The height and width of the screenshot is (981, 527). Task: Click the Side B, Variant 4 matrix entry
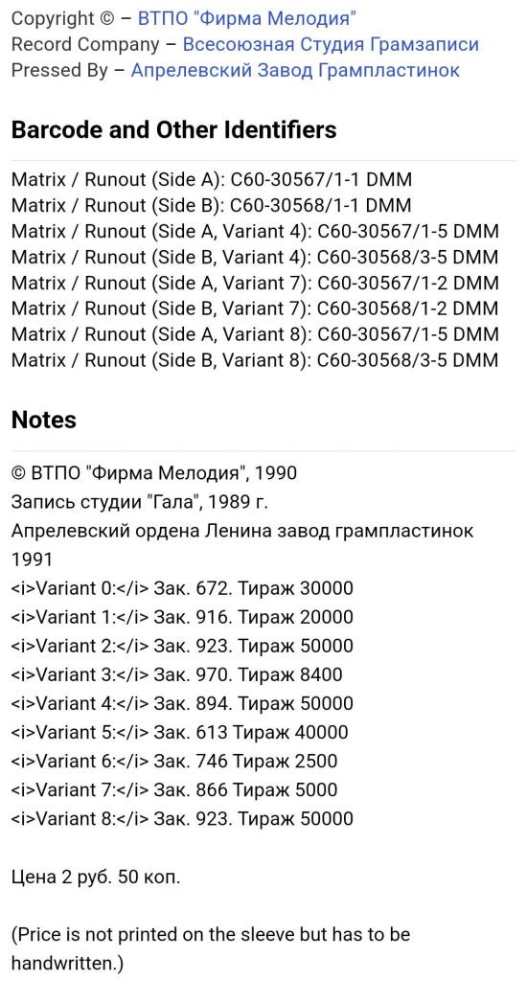(256, 257)
